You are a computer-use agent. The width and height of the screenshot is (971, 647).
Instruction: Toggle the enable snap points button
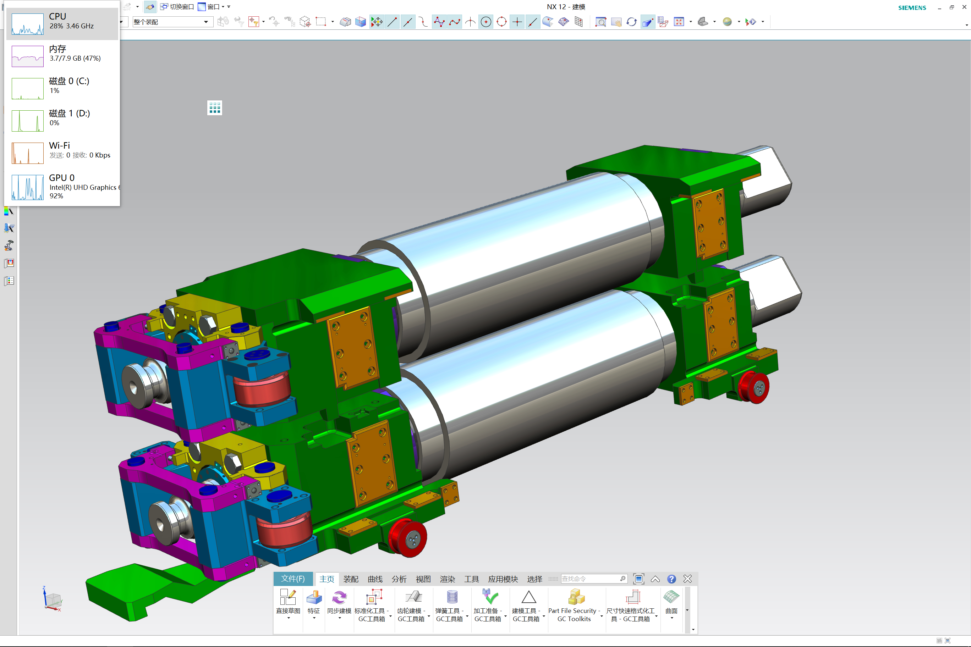pos(377,22)
